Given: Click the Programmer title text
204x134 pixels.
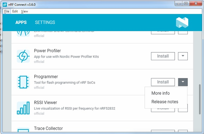Looking at the screenshot, I should (46, 77).
